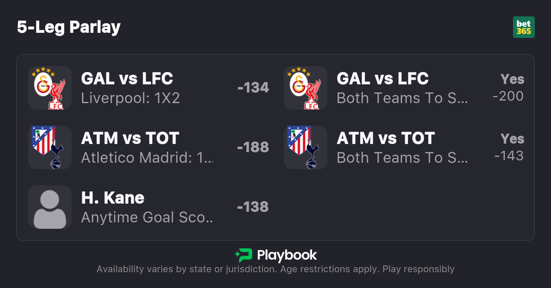Image resolution: width=551 pixels, height=288 pixels.
Task: Click the team crests beside the -143 leg
Action: point(305,147)
